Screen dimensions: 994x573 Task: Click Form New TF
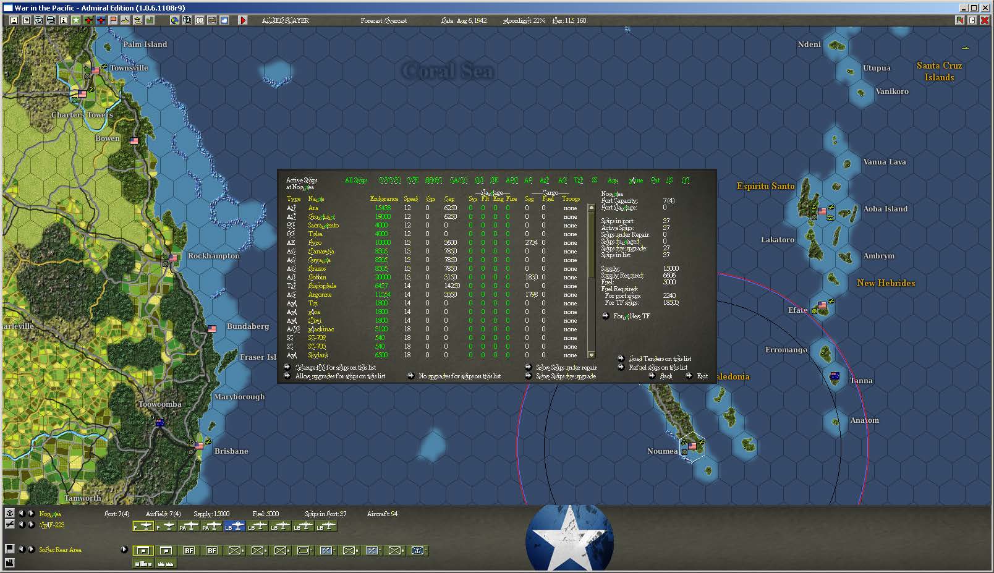[x=627, y=316]
